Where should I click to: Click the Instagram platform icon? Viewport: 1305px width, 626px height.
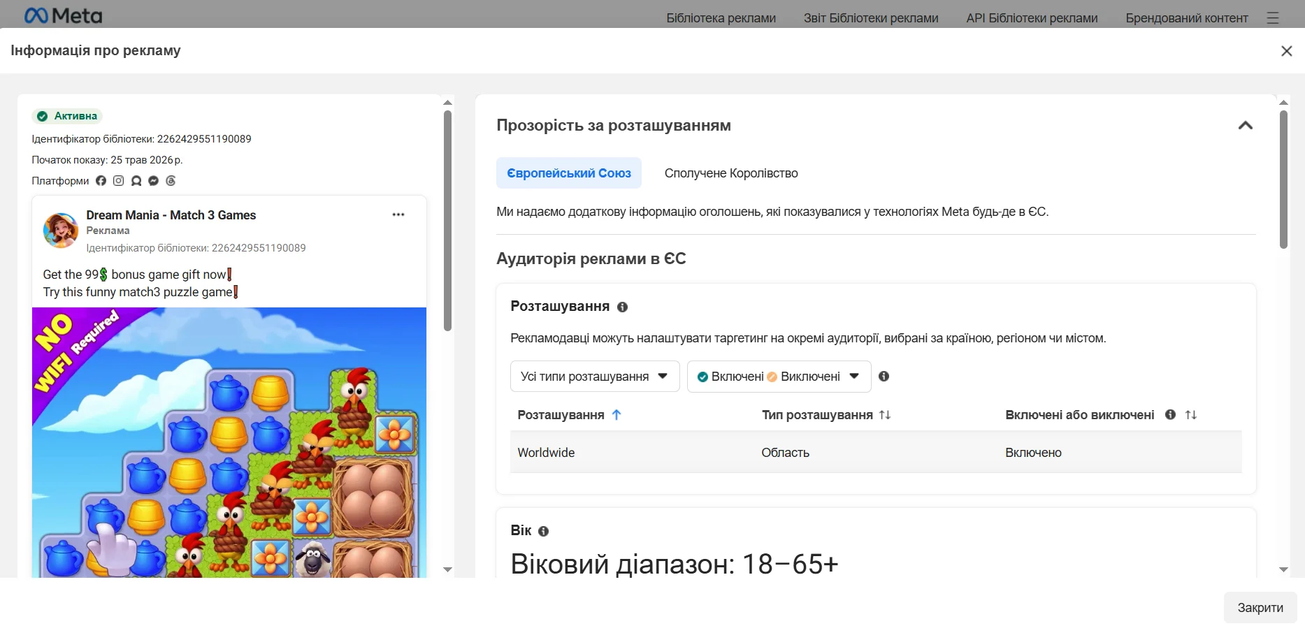[x=119, y=181]
